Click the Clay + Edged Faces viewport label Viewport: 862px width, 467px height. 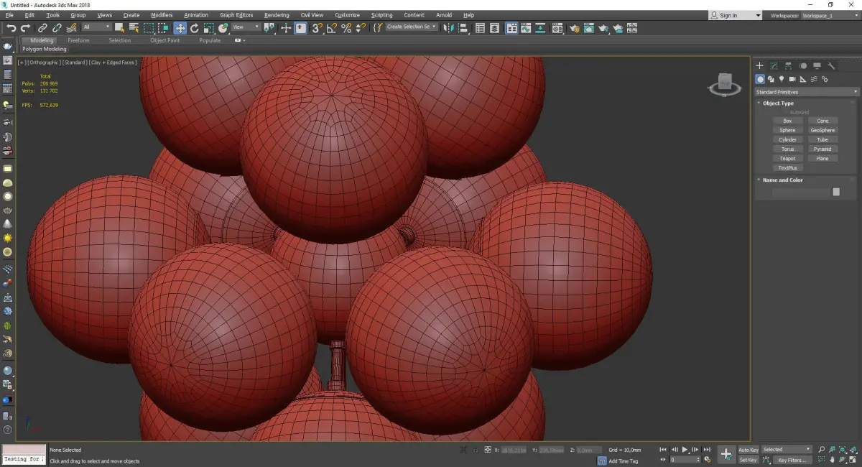pyautogui.click(x=113, y=63)
